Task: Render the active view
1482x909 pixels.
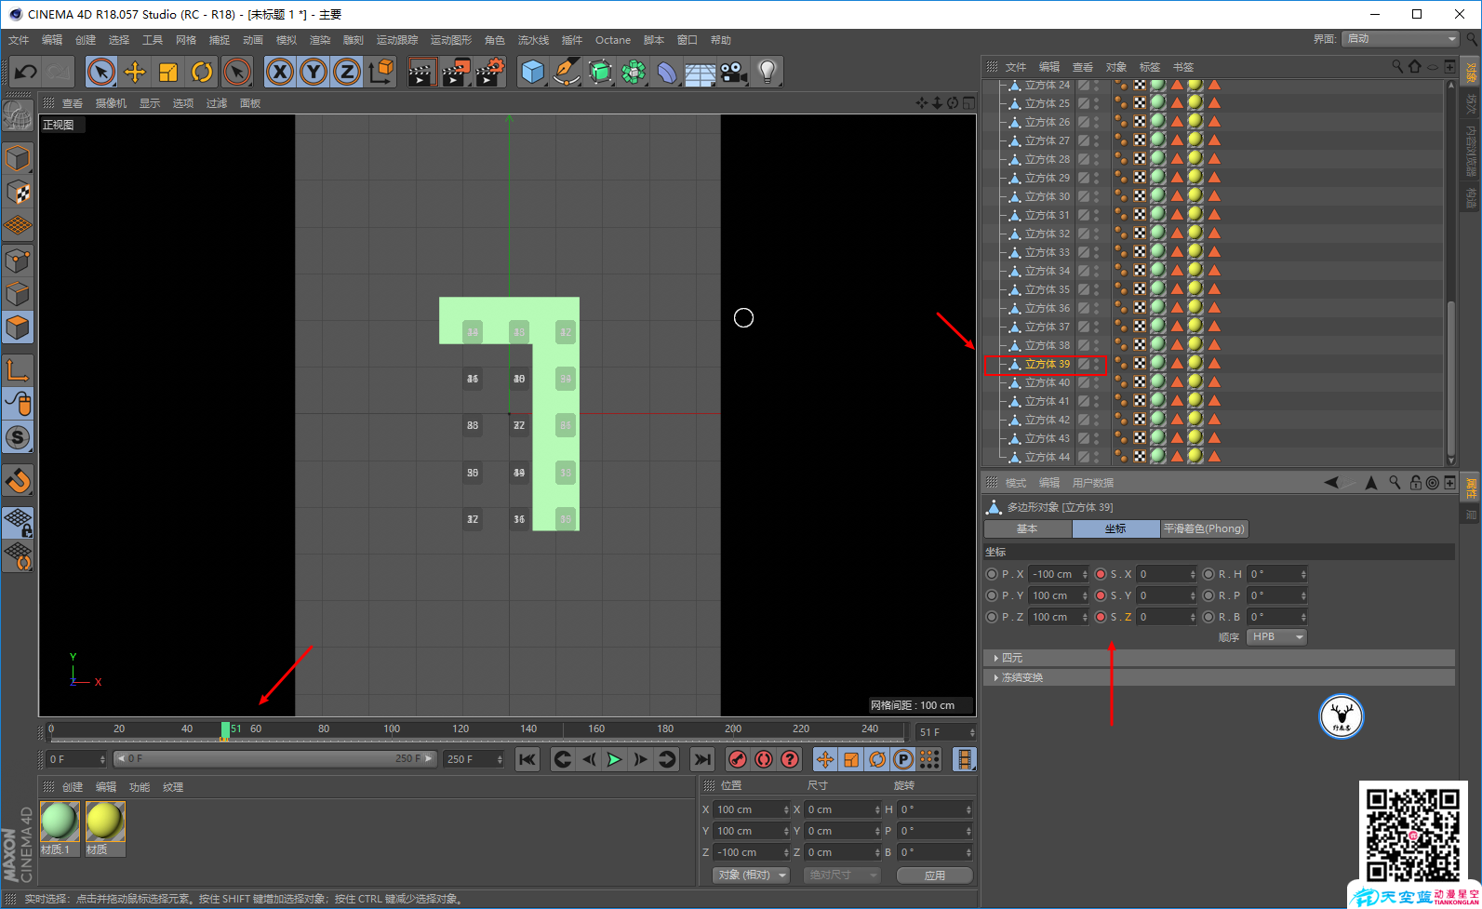Action: click(x=422, y=72)
